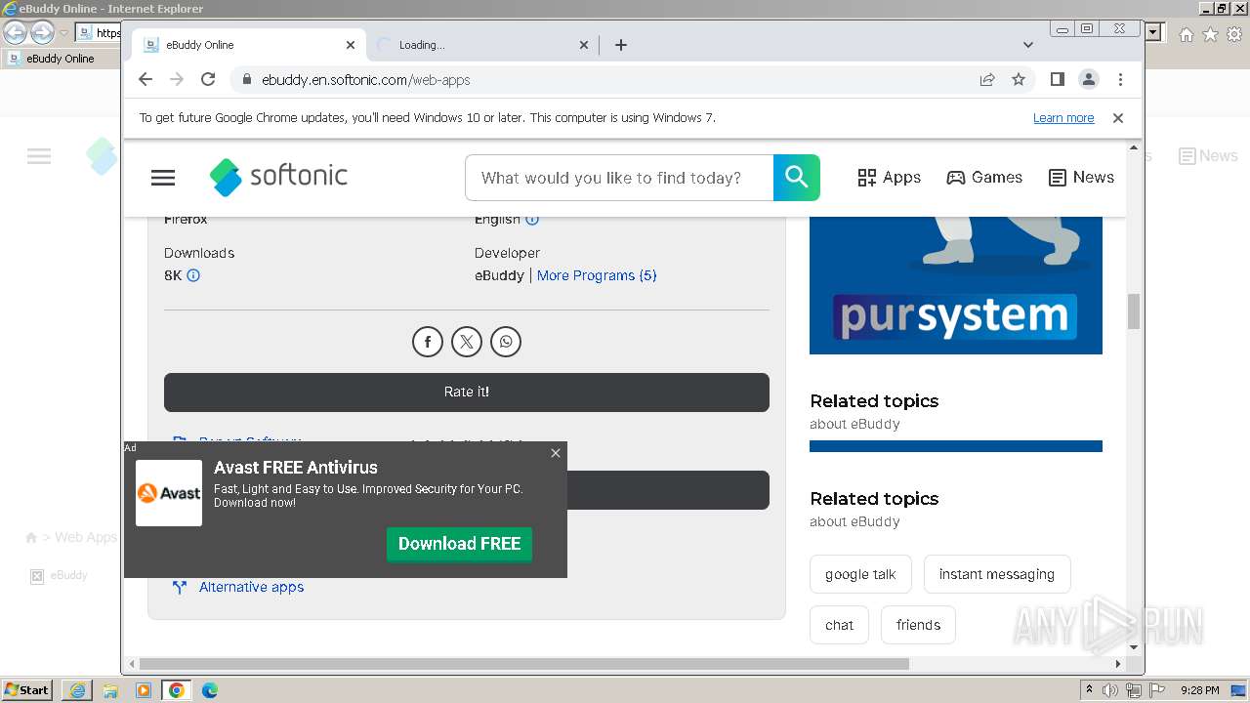Screen dimensions: 1250x703
Task: Click the search input field
Action: (619, 178)
